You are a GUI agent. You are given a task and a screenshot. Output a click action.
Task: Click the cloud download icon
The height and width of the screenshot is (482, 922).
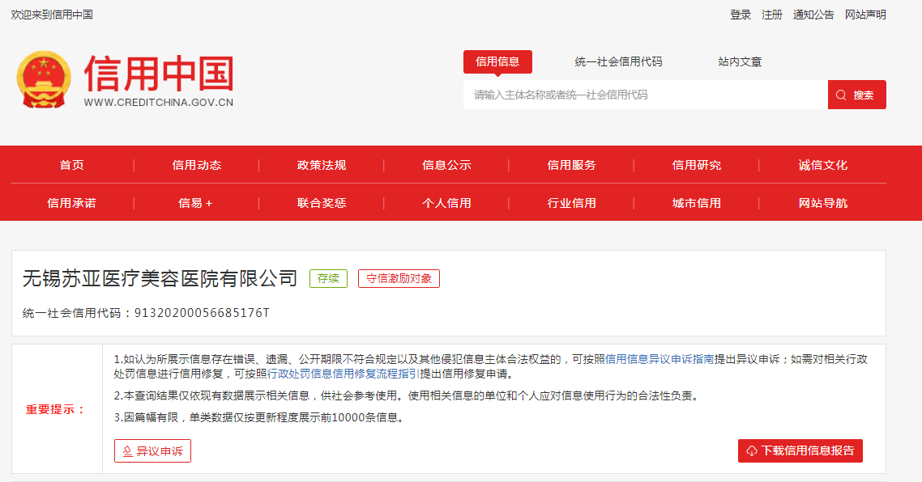752,451
